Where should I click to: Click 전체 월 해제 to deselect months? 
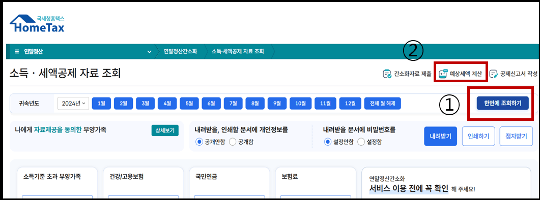point(383,103)
